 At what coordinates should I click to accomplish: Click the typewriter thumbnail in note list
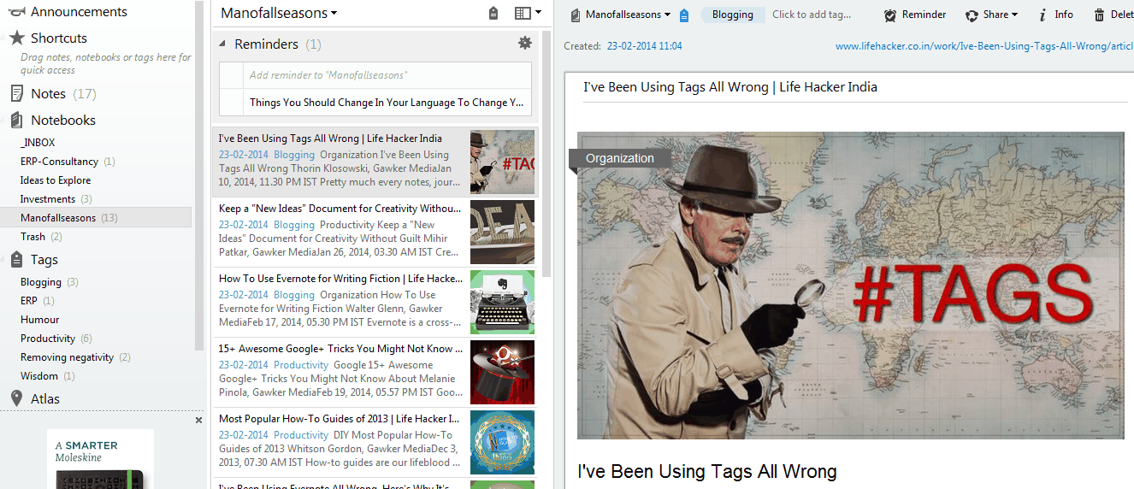(502, 303)
